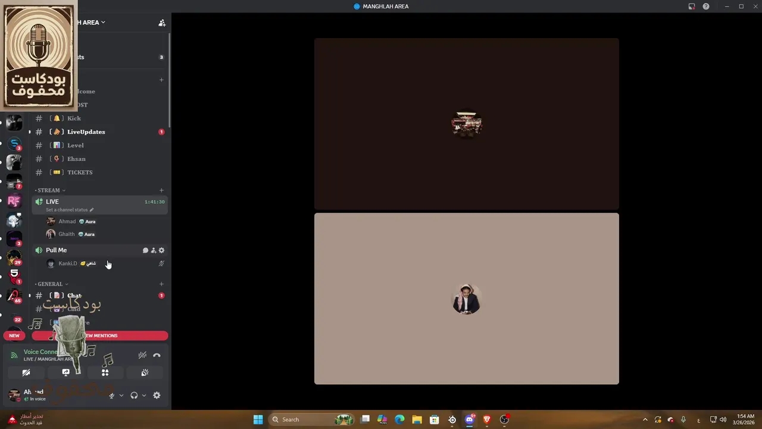
Task: Open Microsoft Edge from taskbar
Action: [399, 419]
